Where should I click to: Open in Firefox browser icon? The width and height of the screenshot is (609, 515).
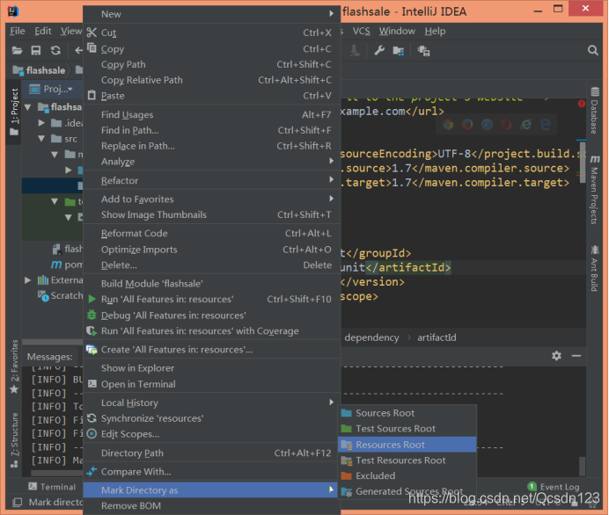click(467, 125)
